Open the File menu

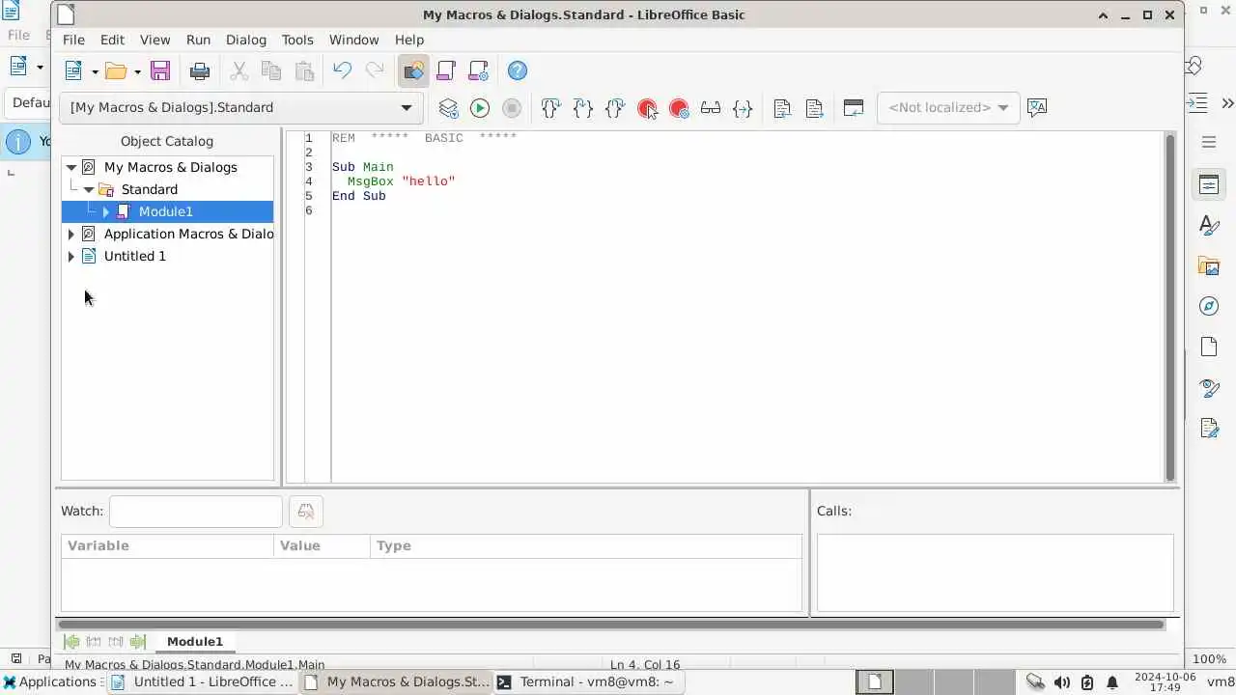coord(73,40)
